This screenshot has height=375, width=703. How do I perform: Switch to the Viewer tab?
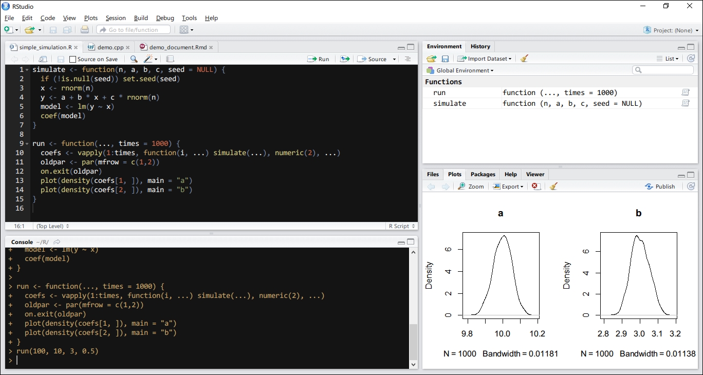coord(535,174)
